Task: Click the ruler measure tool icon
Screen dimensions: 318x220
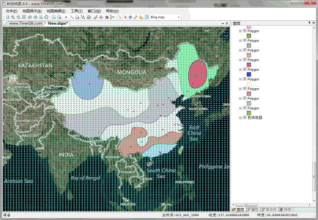Action: tap(141, 17)
